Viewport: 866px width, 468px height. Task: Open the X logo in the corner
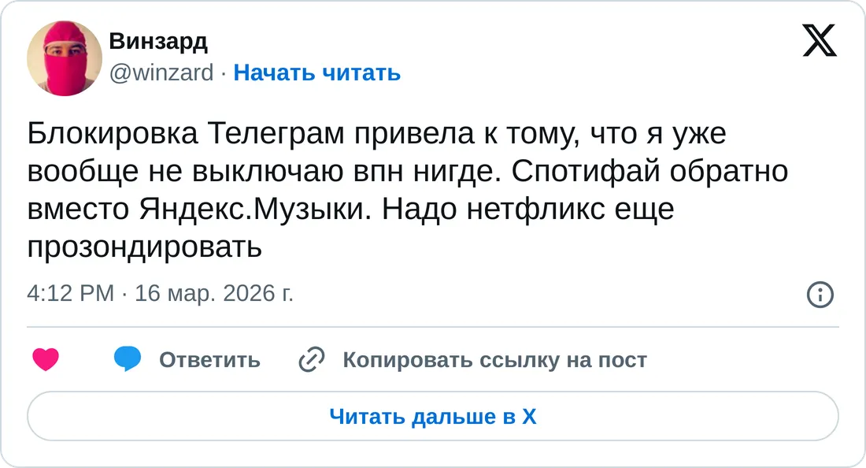820,39
